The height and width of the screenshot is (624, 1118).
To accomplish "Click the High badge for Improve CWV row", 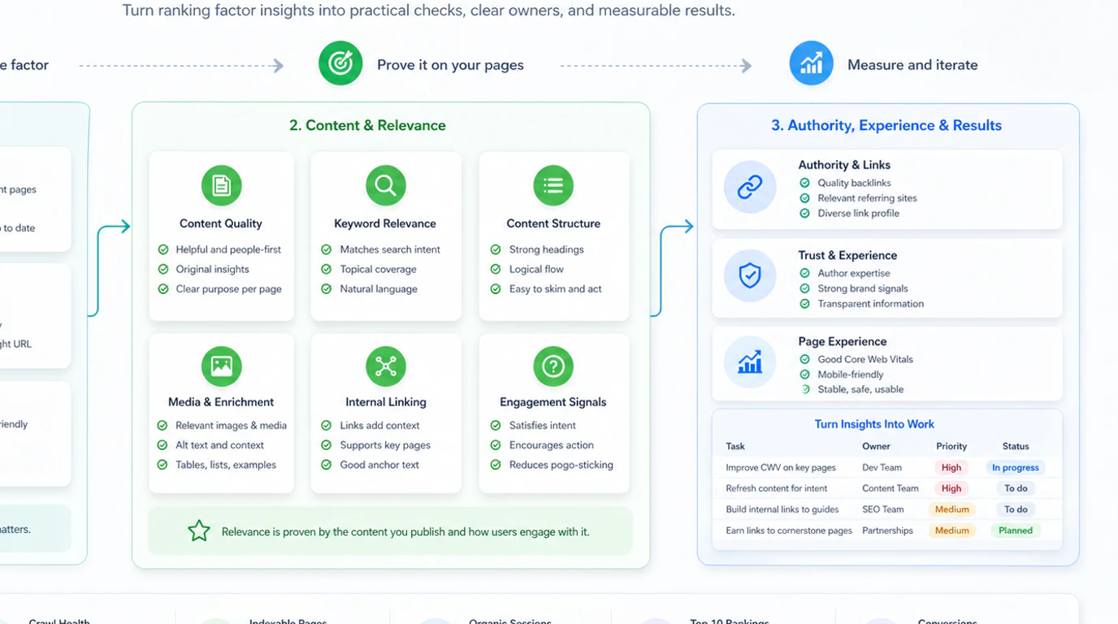I will pyautogui.click(x=951, y=467).
